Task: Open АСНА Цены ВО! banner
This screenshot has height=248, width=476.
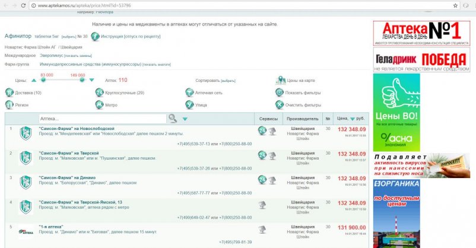Action: coord(396,112)
